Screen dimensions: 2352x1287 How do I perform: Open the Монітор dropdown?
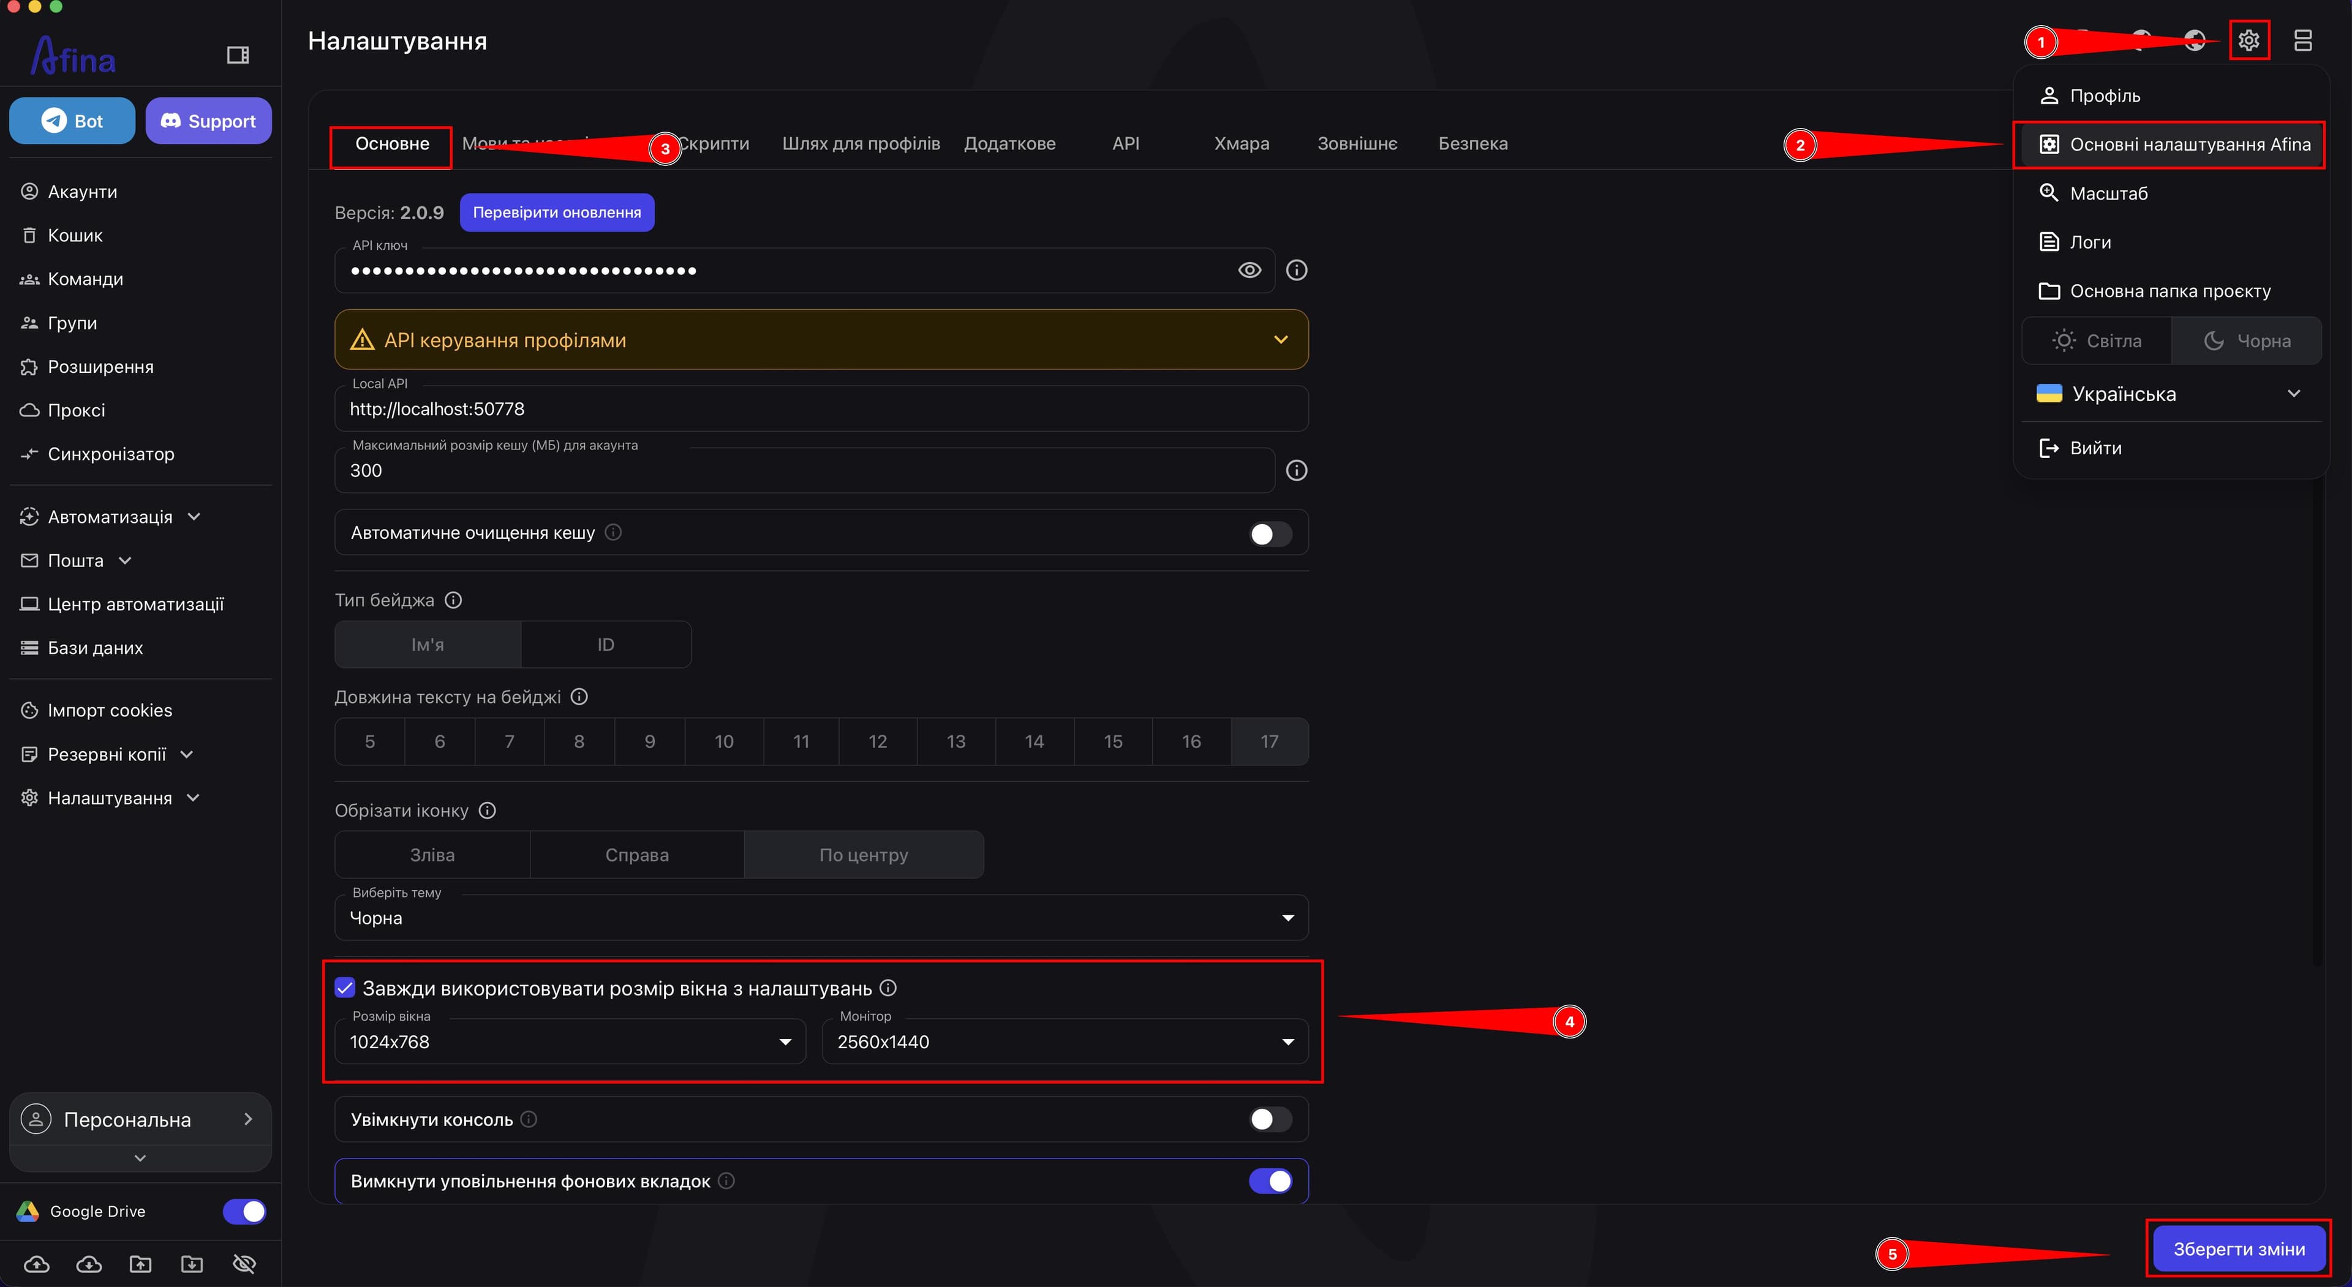(x=1065, y=1041)
